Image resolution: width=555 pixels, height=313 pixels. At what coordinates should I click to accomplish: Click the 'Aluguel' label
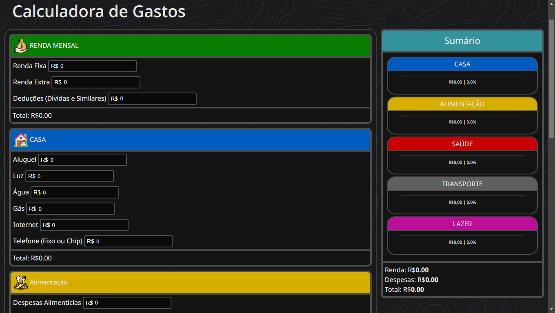click(24, 160)
